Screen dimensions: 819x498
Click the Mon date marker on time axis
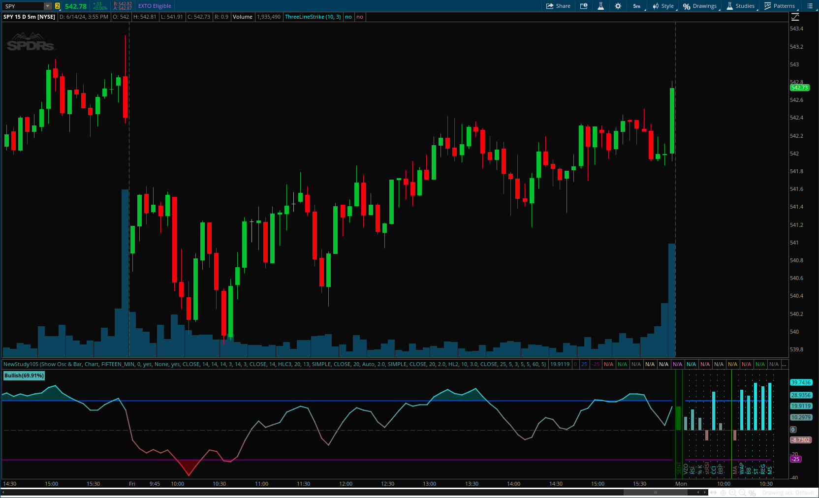(x=681, y=484)
